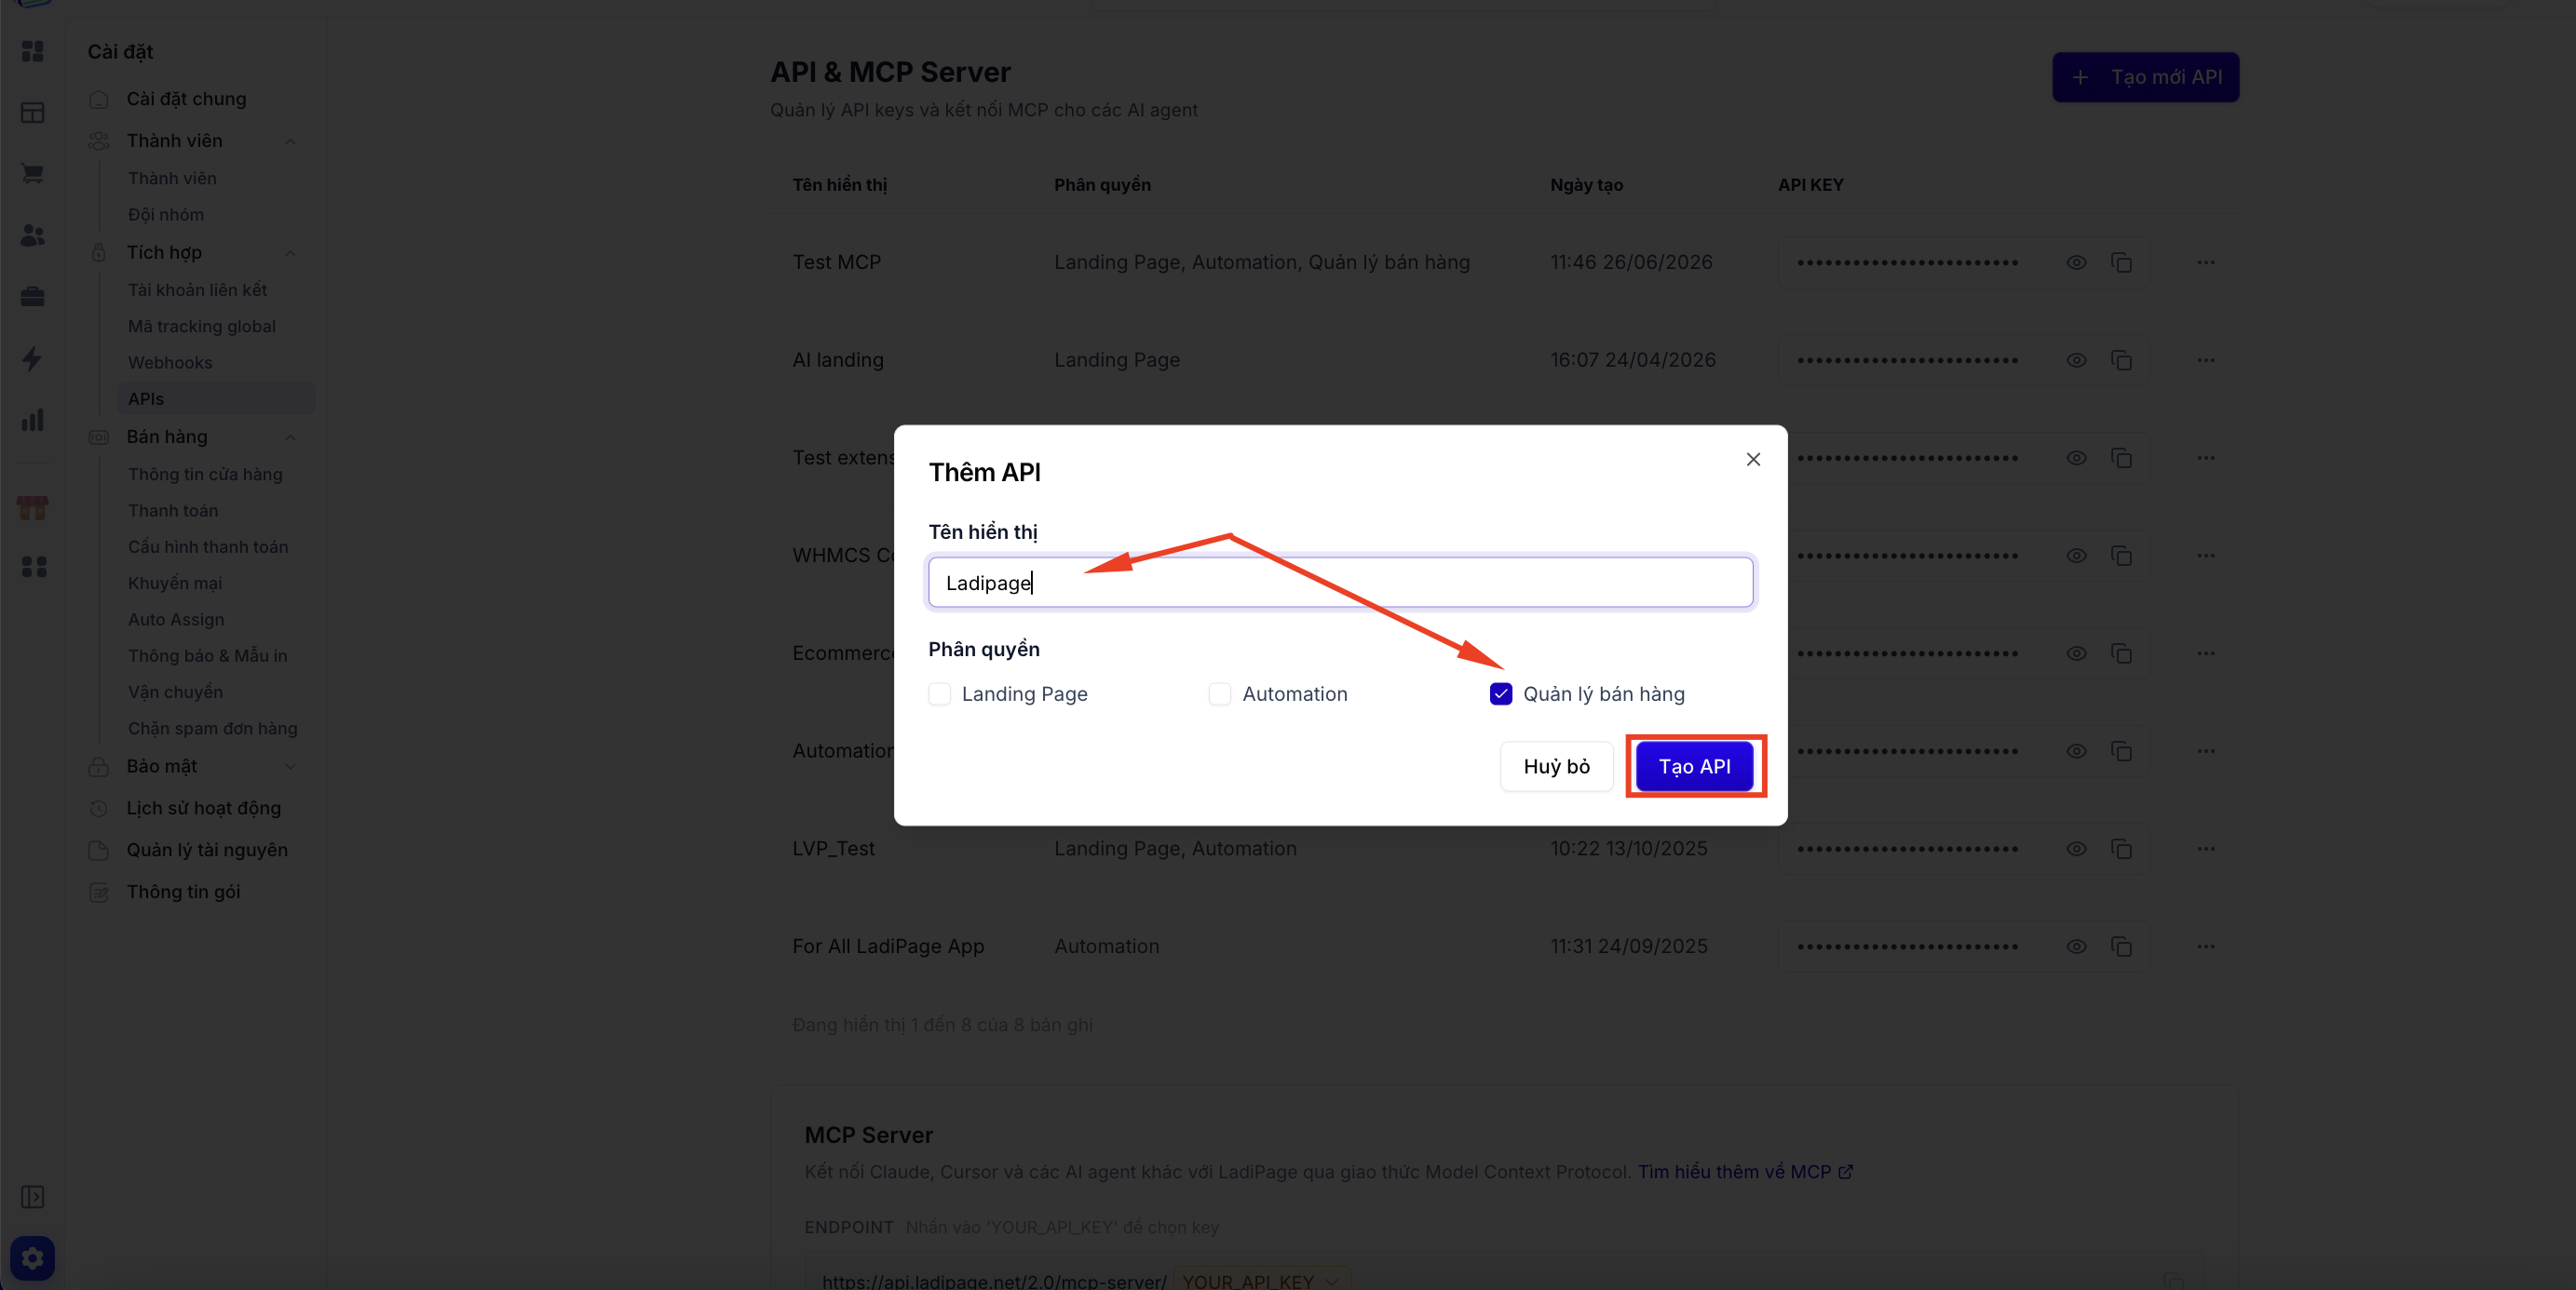2576x1290 pixels.
Task: Open the bar chart reports icon
Action: tap(32, 420)
